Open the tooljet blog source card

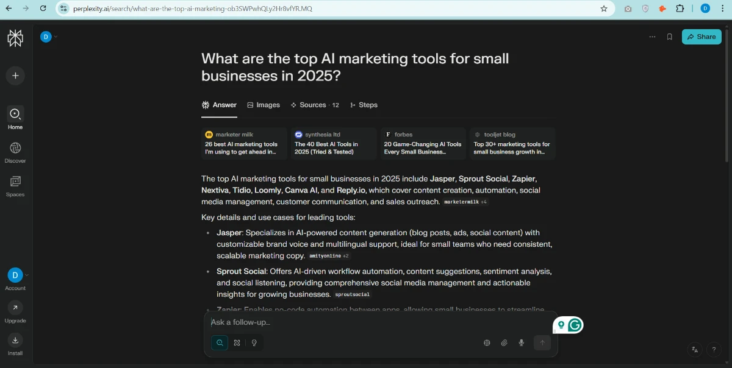(512, 144)
